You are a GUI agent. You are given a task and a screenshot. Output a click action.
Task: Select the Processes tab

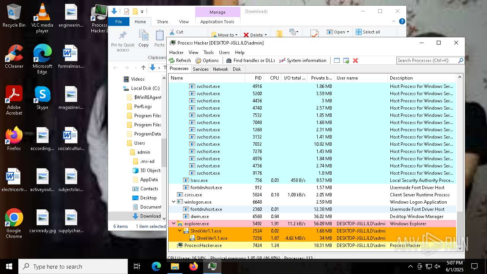(x=179, y=69)
